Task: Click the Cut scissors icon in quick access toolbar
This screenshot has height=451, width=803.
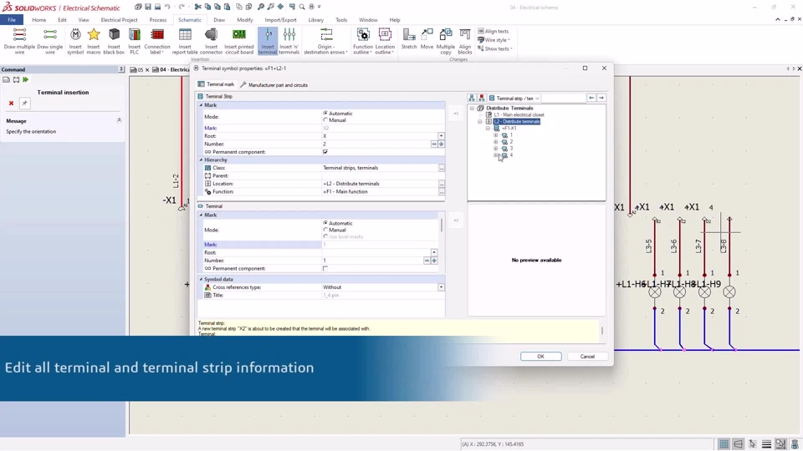Action: (197, 7)
